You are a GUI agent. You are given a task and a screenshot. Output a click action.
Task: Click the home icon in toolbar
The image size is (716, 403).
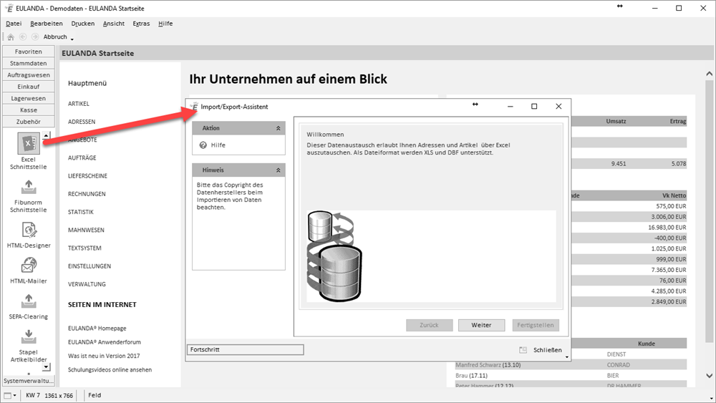pos(11,37)
